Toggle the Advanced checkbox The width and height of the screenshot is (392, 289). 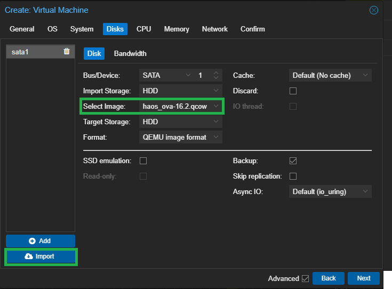pyautogui.click(x=305, y=278)
